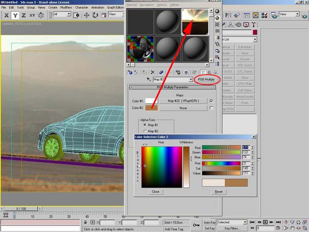Toggle the Color #2 map checkbox

(x=211, y=108)
